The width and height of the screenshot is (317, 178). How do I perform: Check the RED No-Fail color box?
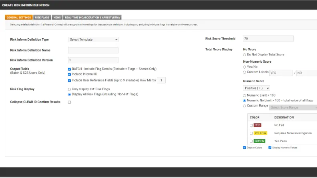coord(251,125)
